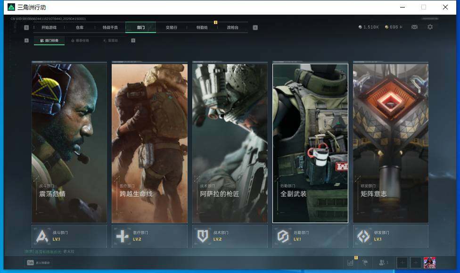
Task: Minimize the 三角洲行动 window
Action: pyautogui.click(x=402, y=7)
